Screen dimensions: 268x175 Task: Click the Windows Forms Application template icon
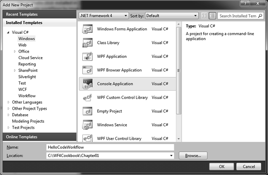pyautogui.click(x=87, y=29)
